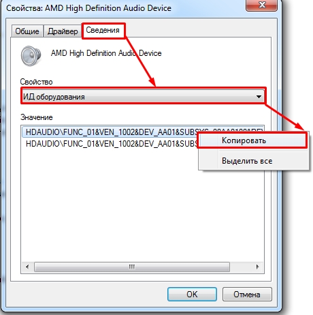This screenshot has height=315, width=313.
Task: Click the OK button
Action: tap(192, 294)
